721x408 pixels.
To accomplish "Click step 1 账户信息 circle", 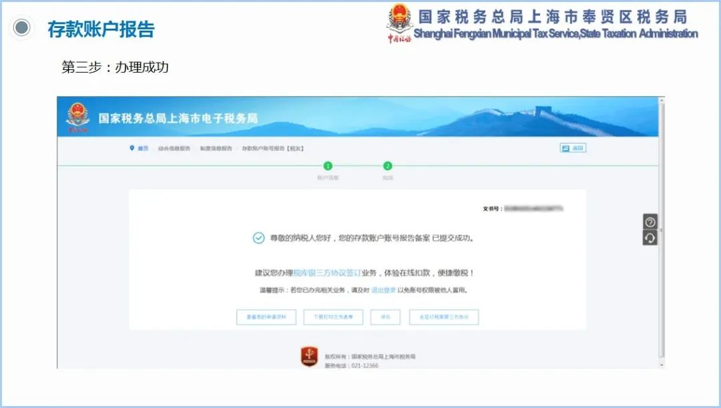I will (x=328, y=166).
